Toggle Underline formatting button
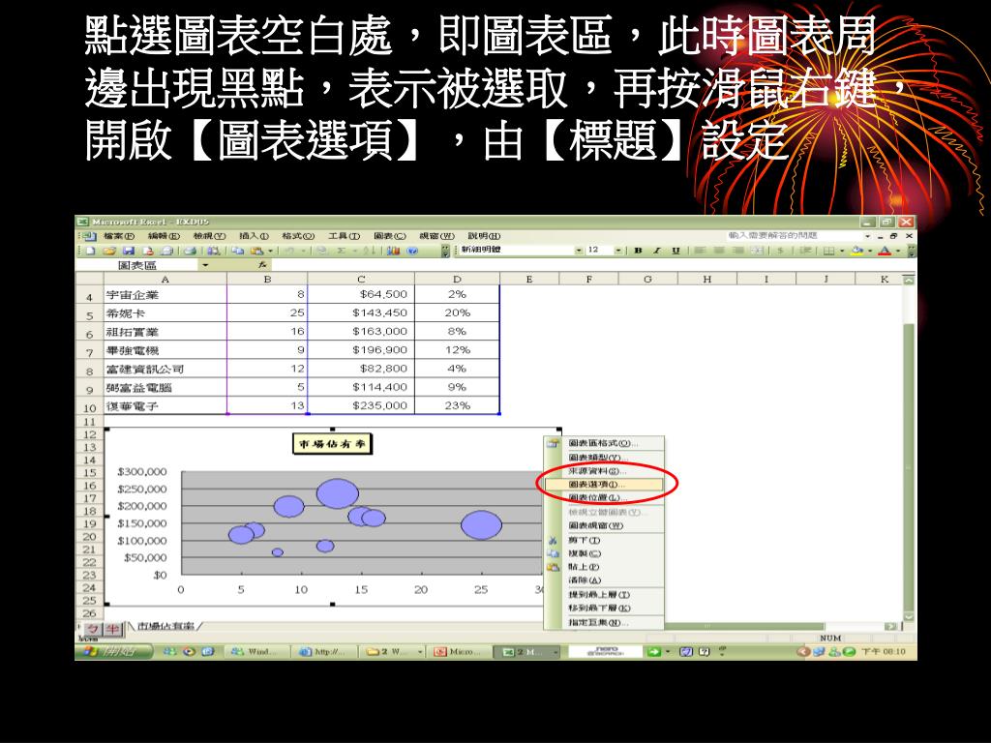 pyautogui.click(x=676, y=251)
